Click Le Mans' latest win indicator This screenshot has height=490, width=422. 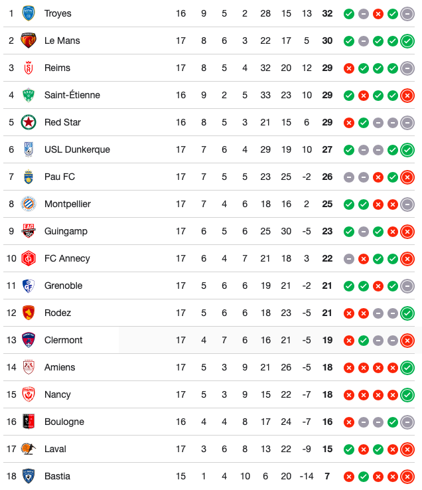407,41
